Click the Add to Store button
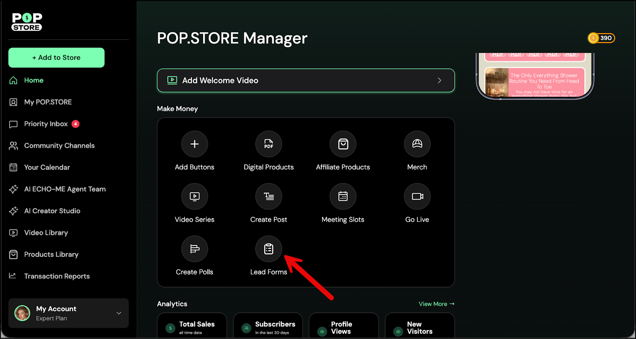 56,58
